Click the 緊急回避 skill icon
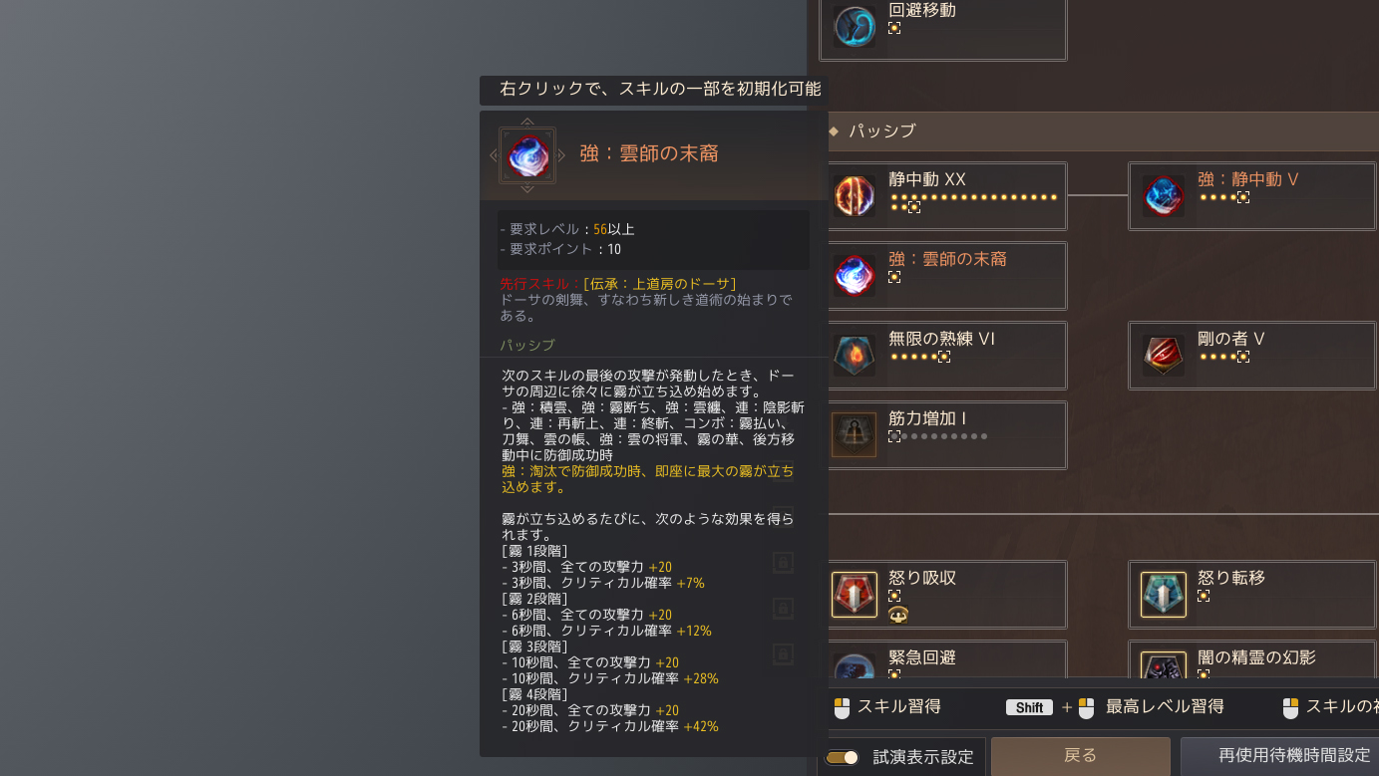The width and height of the screenshot is (1379, 776). pyautogui.click(x=855, y=667)
